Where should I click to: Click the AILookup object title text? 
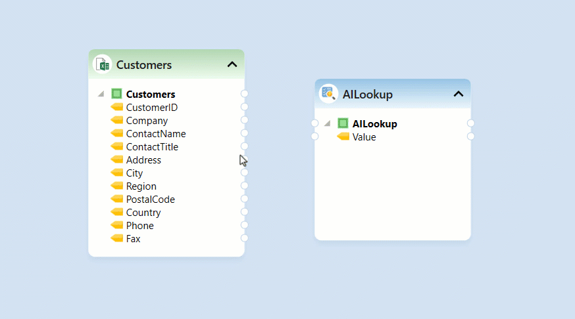[367, 95]
